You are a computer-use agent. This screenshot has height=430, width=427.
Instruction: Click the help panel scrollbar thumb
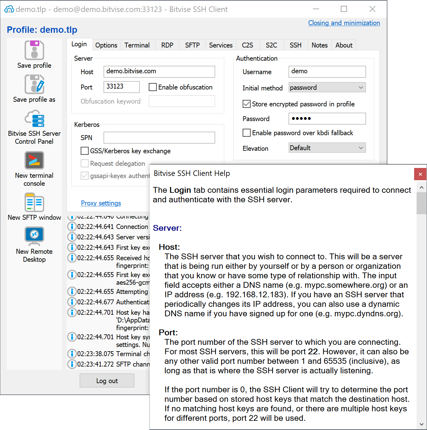pyautogui.click(x=421, y=203)
